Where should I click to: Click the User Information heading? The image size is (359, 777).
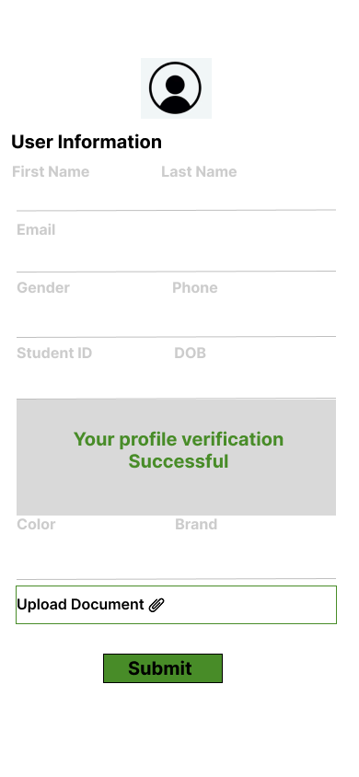(87, 142)
